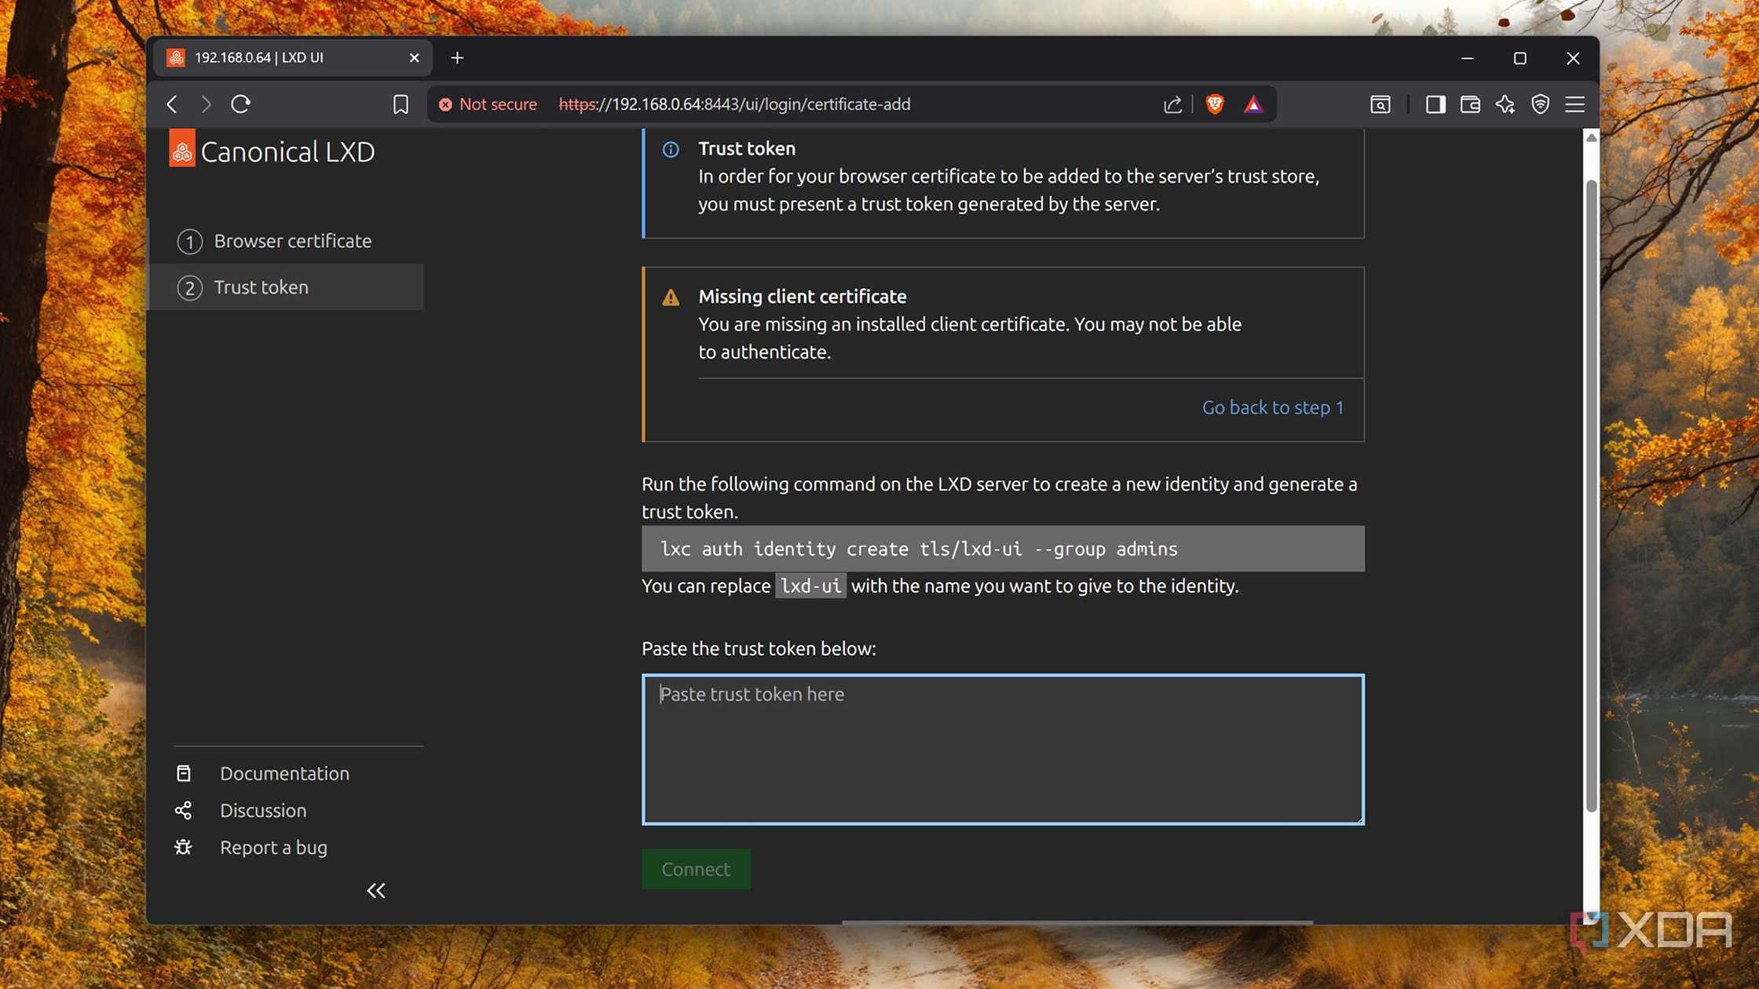Open the Discussion link
Image resolution: width=1759 pixels, height=989 pixels.
[x=263, y=810]
